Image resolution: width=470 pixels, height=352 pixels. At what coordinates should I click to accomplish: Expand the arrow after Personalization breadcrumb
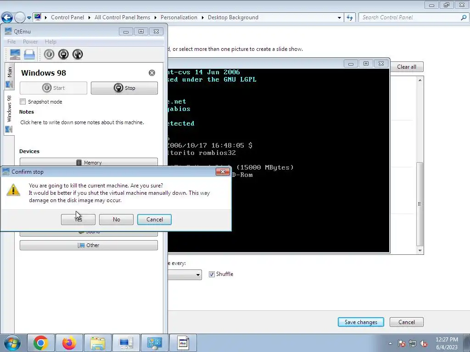tap(202, 17)
